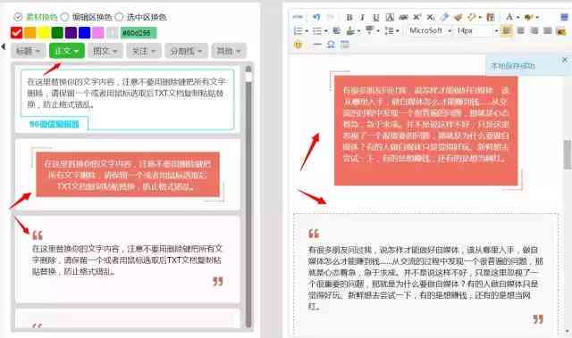The height and width of the screenshot is (338, 572).
Task: Apply character border formatting
Action: [x=390, y=18]
